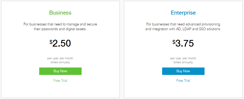
Task: Click the green Buy Now button
Action: [x=60, y=71]
